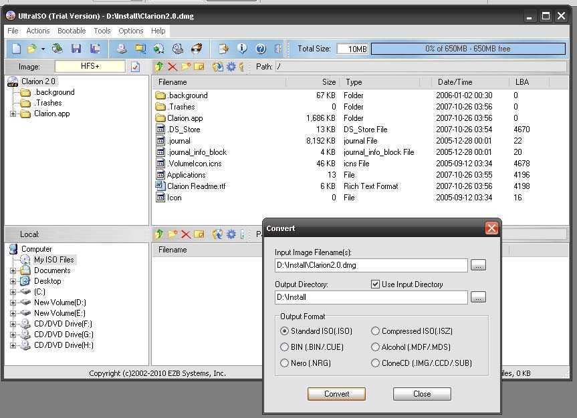Open the Tools menu
This screenshot has width=577, height=418.
tap(102, 31)
